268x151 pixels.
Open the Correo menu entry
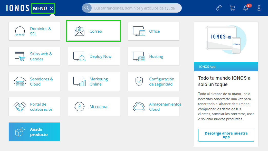94,31
